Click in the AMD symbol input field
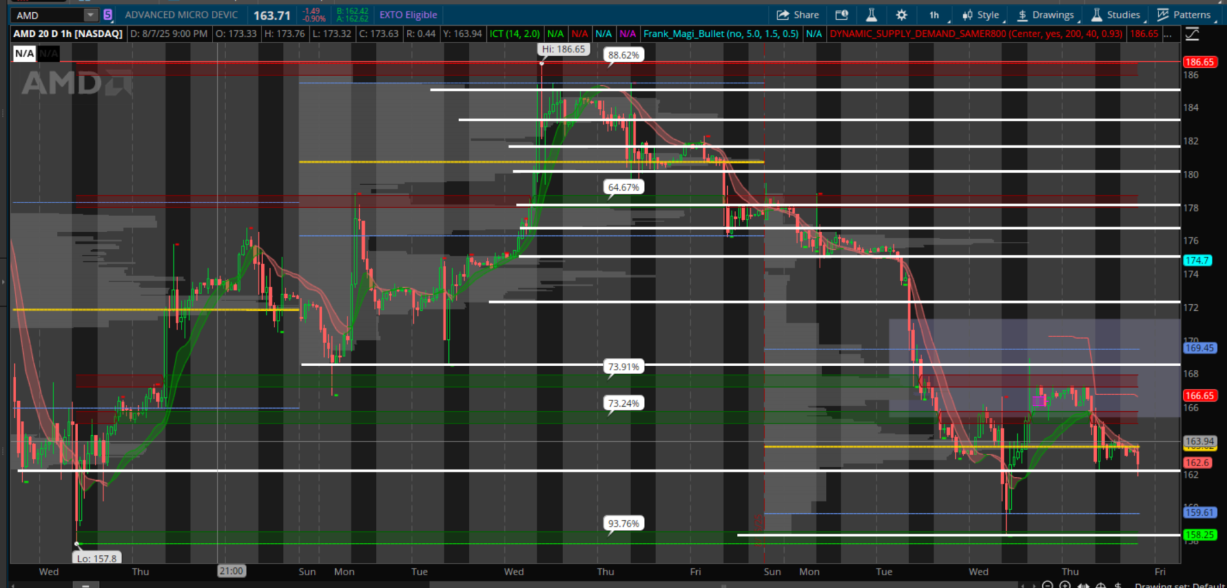The width and height of the screenshot is (1227, 588). point(48,15)
